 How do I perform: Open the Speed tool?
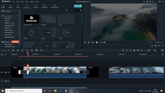tap(27, 50)
